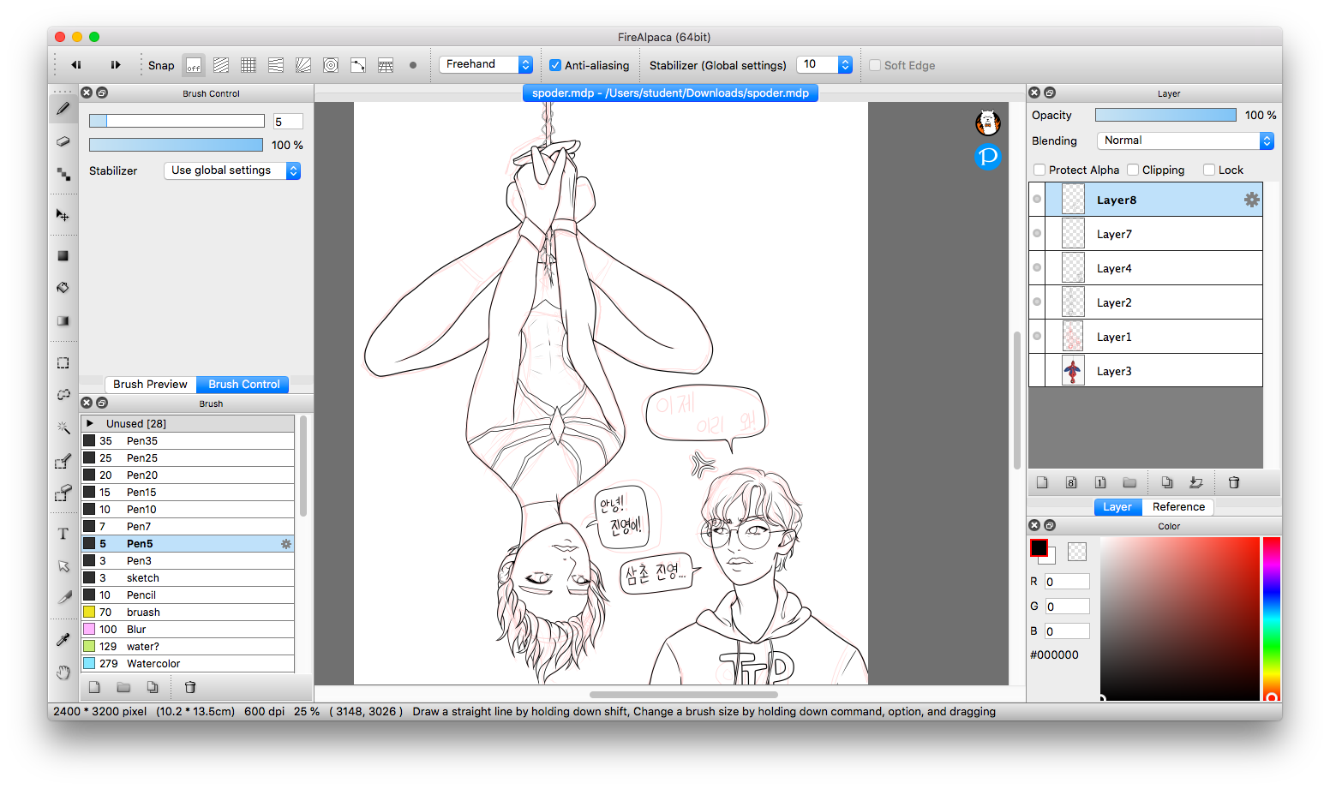Open the Freehand mode dropdown
This screenshot has height=789, width=1330.
(486, 64)
